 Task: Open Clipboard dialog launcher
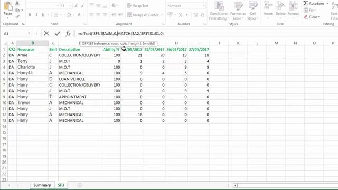point(23,24)
